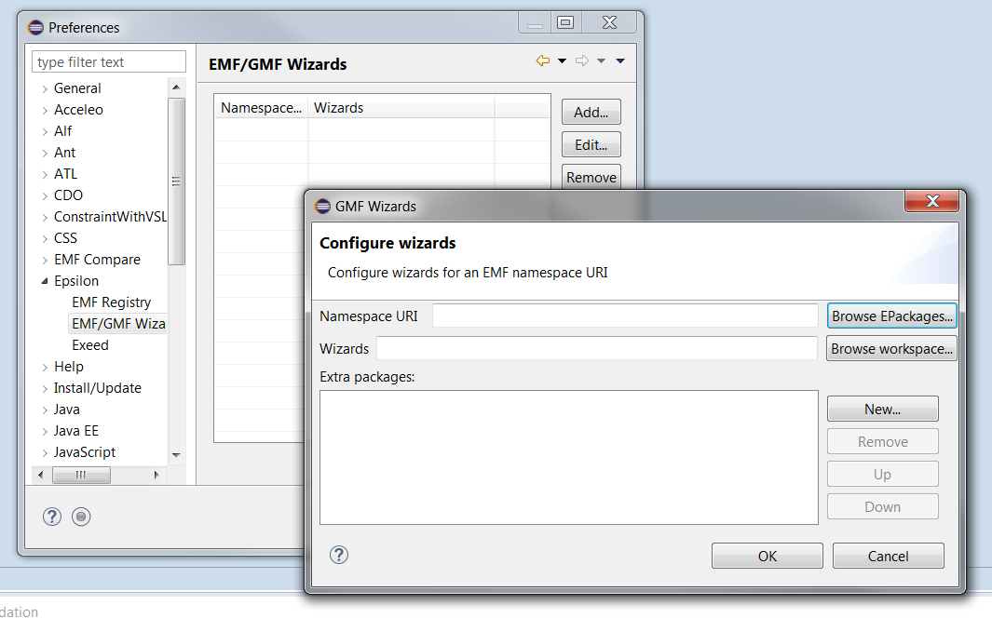Click tree scrollbar down arrow
The width and height of the screenshot is (992, 618).
click(x=176, y=455)
